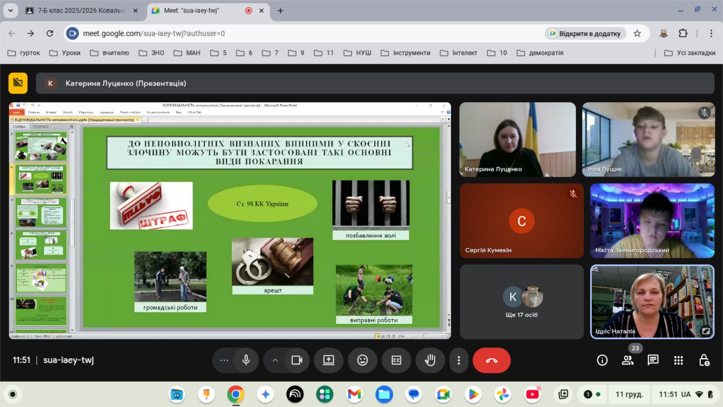Open the emoji reactions button
The image size is (723, 407).
[x=362, y=360]
